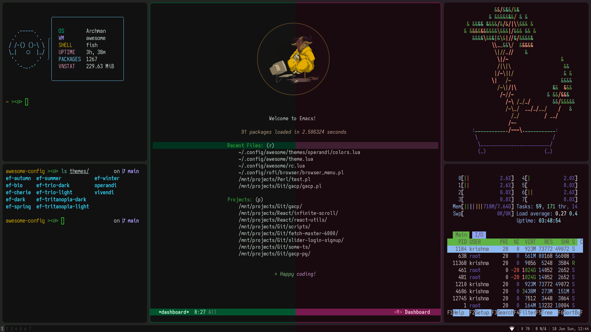Click operandi theme name in terminal
Image resolution: width=591 pixels, height=332 pixels.
coord(106,185)
